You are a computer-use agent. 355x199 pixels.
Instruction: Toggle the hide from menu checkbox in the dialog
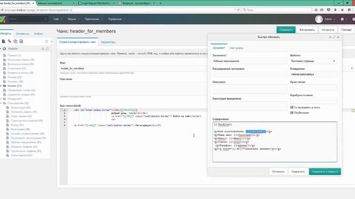tap(292, 107)
